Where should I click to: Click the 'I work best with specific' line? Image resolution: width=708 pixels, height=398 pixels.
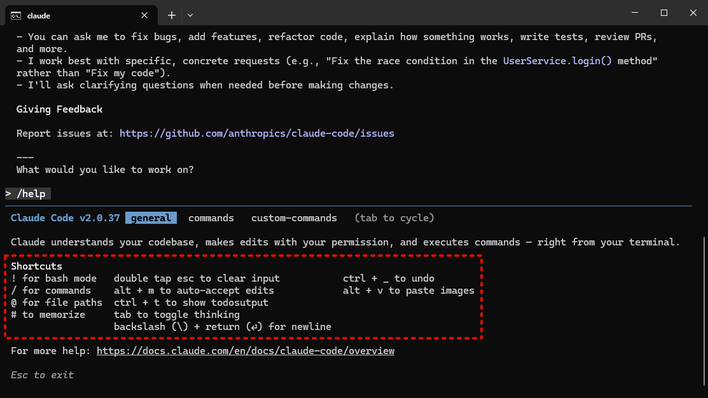pyautogui.click(x=337, y=67)
